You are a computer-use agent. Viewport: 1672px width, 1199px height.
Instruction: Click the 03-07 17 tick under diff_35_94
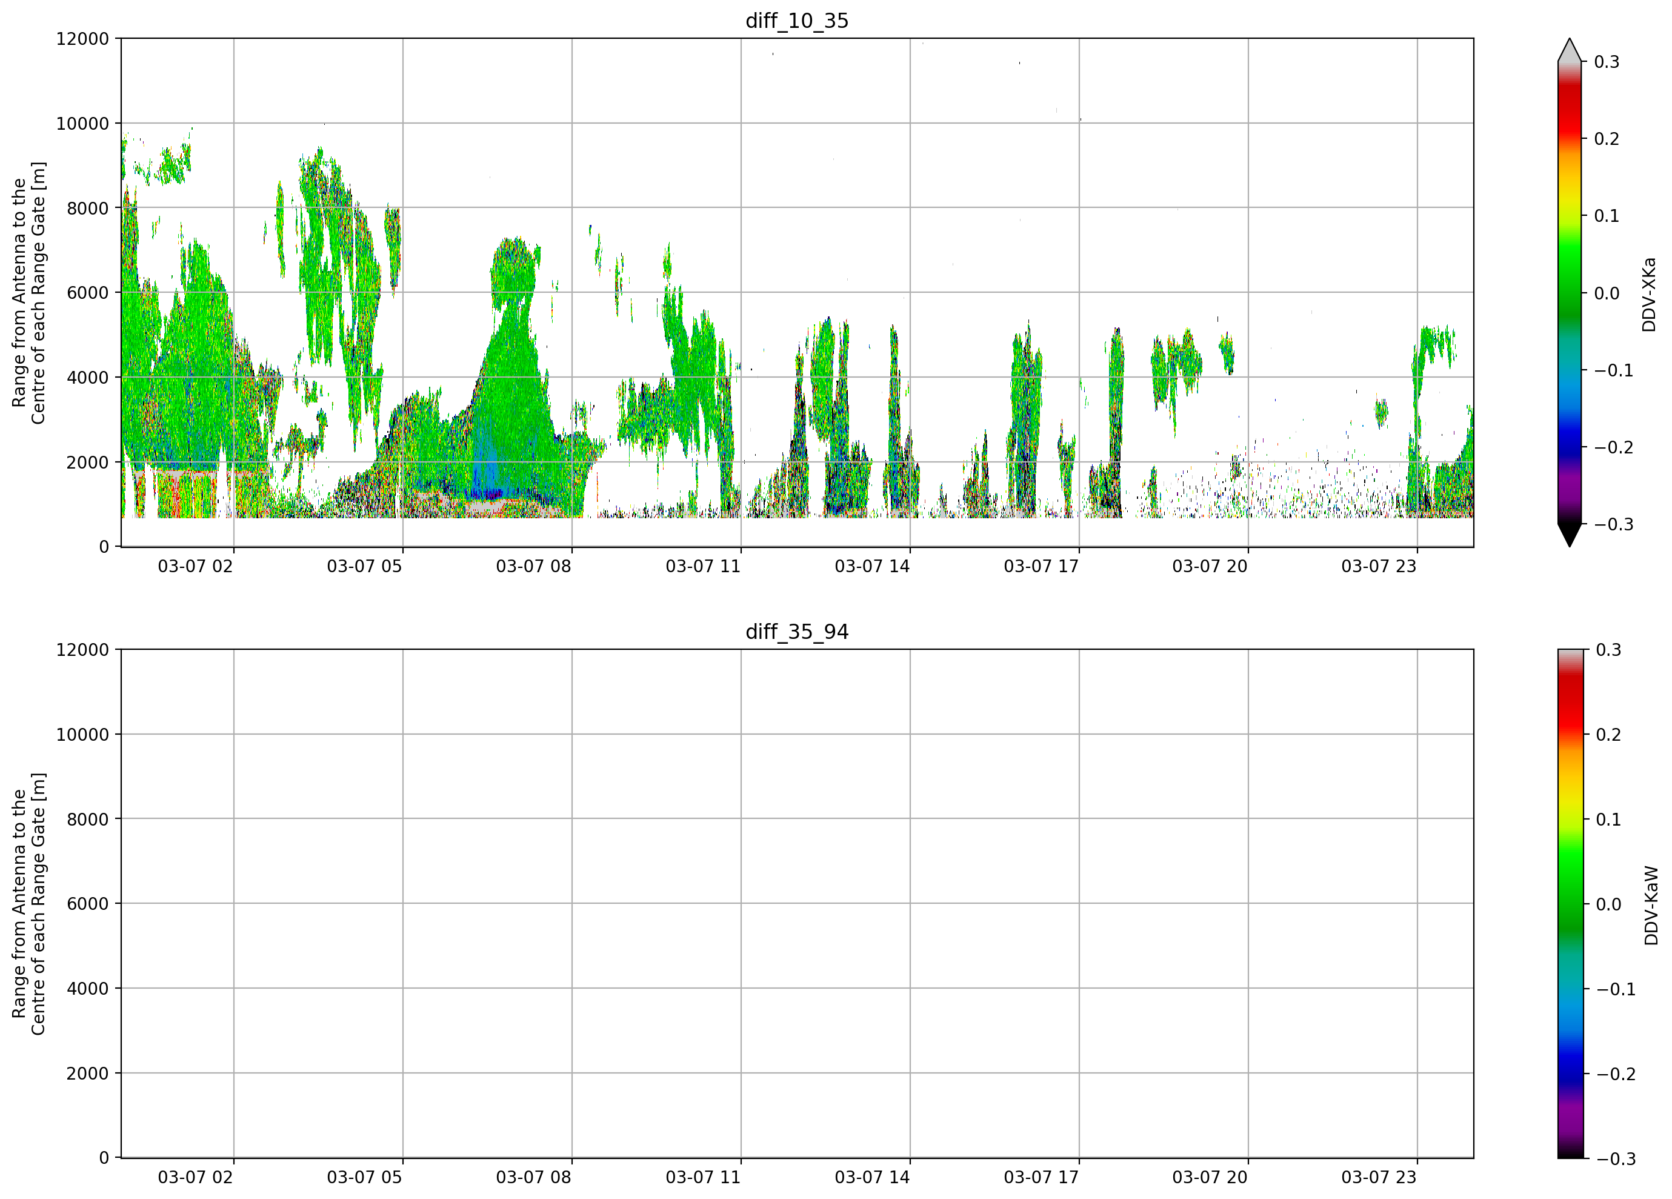(1041, 1177)
